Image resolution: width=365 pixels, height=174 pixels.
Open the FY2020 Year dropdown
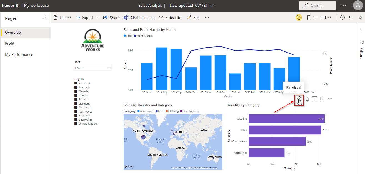93,68
